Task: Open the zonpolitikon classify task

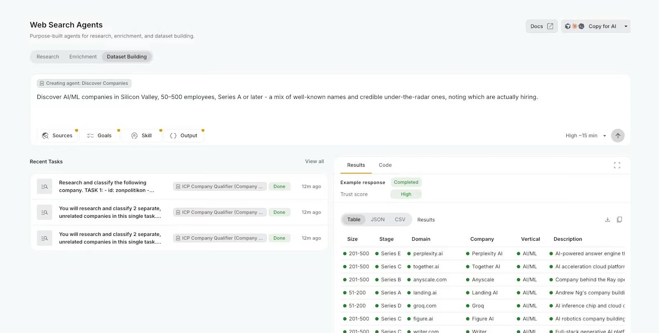Action: (179, 186)
